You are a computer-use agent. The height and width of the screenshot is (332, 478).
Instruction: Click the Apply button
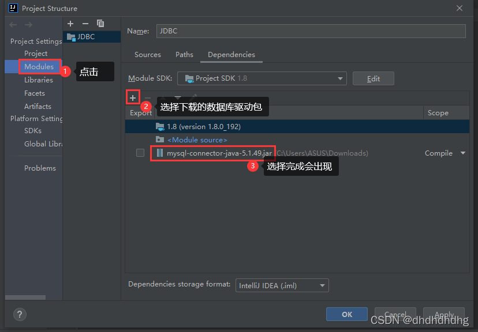444,314
